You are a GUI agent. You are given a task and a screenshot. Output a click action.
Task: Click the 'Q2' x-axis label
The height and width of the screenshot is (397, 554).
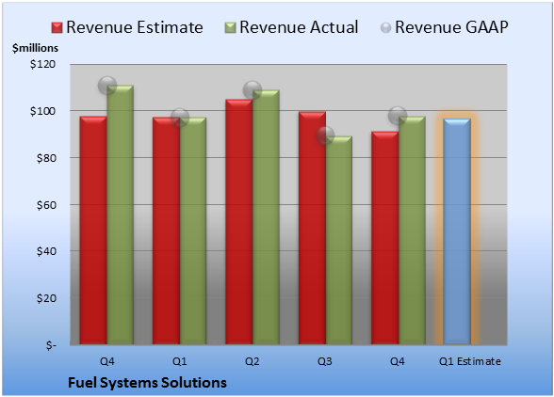pyautogui.click(x=253, y=361)
